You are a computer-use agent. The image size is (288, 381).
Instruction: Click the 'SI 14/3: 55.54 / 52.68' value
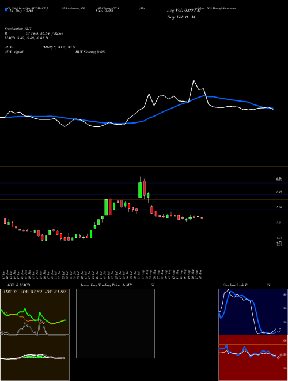pyautogui.click(x=45, y=33)
